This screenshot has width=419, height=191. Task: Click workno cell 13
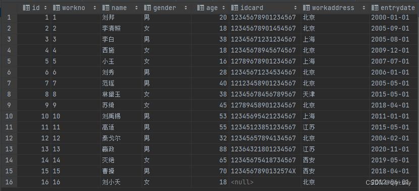[x=56, y=149]
